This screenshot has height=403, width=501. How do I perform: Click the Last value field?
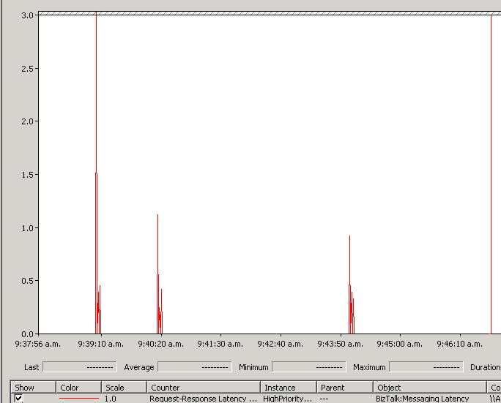click(x=80, y=367)
